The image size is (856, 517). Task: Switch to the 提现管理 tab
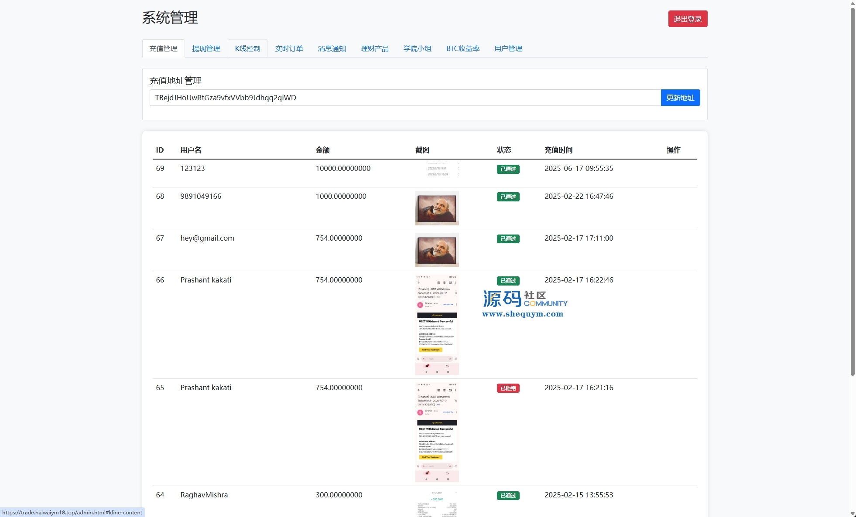206,48
